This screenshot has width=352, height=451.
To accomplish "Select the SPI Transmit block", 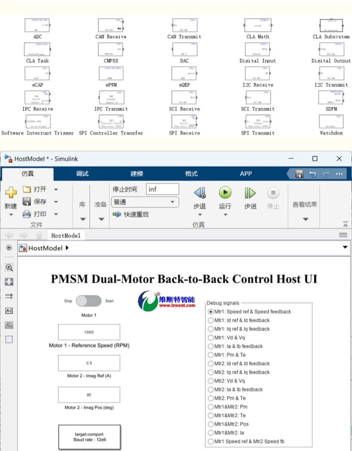I will pos(258,122).
